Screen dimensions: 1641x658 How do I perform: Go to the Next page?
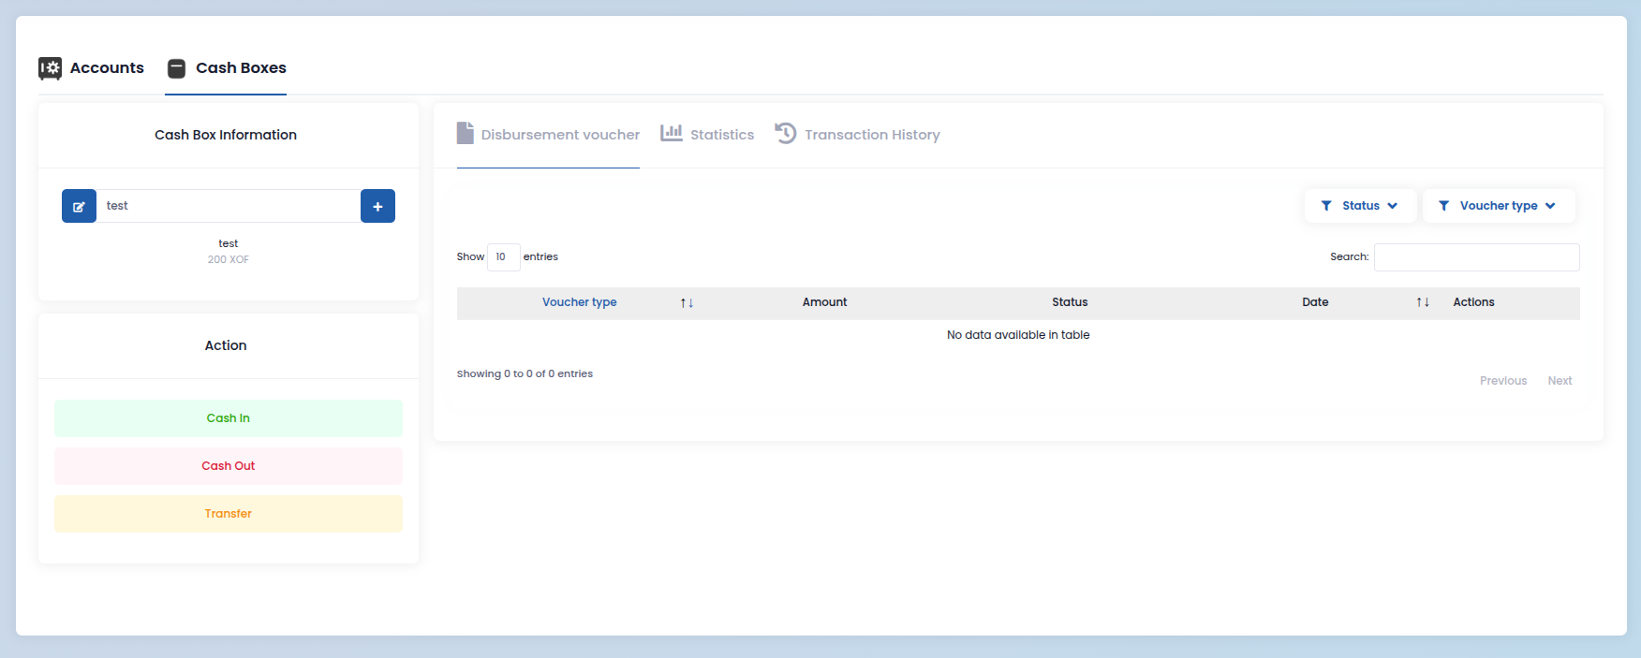coord(1560,381)
